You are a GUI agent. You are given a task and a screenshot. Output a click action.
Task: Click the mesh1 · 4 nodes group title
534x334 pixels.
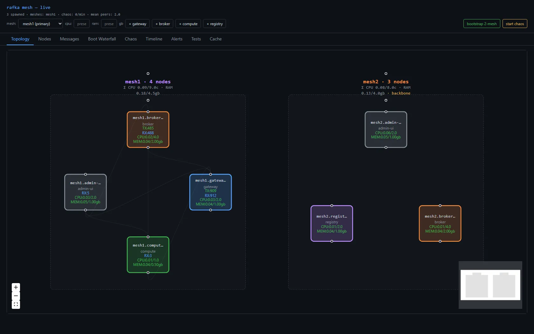tap(148, 82)
